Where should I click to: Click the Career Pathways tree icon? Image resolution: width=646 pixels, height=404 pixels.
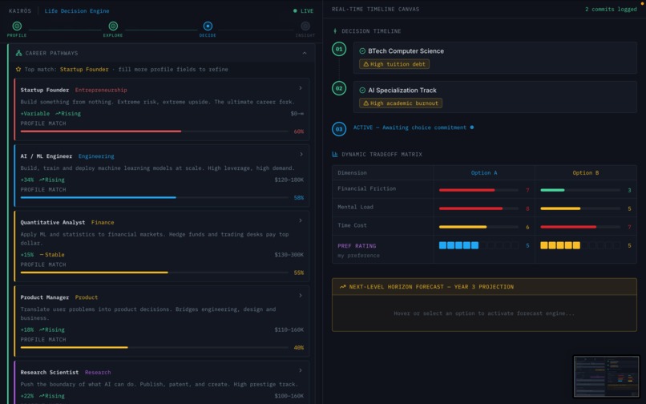[x=18, y=53]
